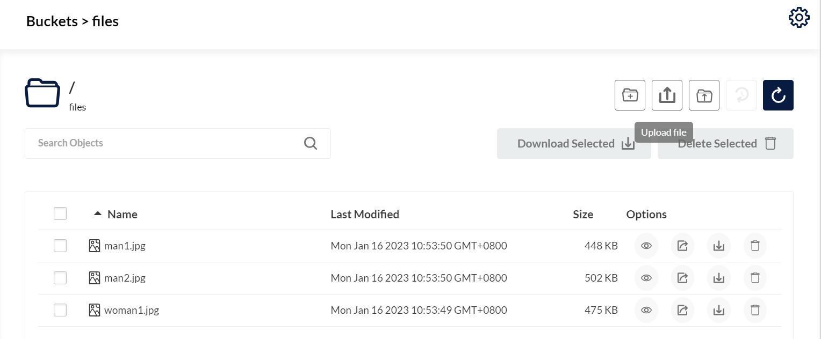
Task: Click the Size column header
Action: click(582, 215)
